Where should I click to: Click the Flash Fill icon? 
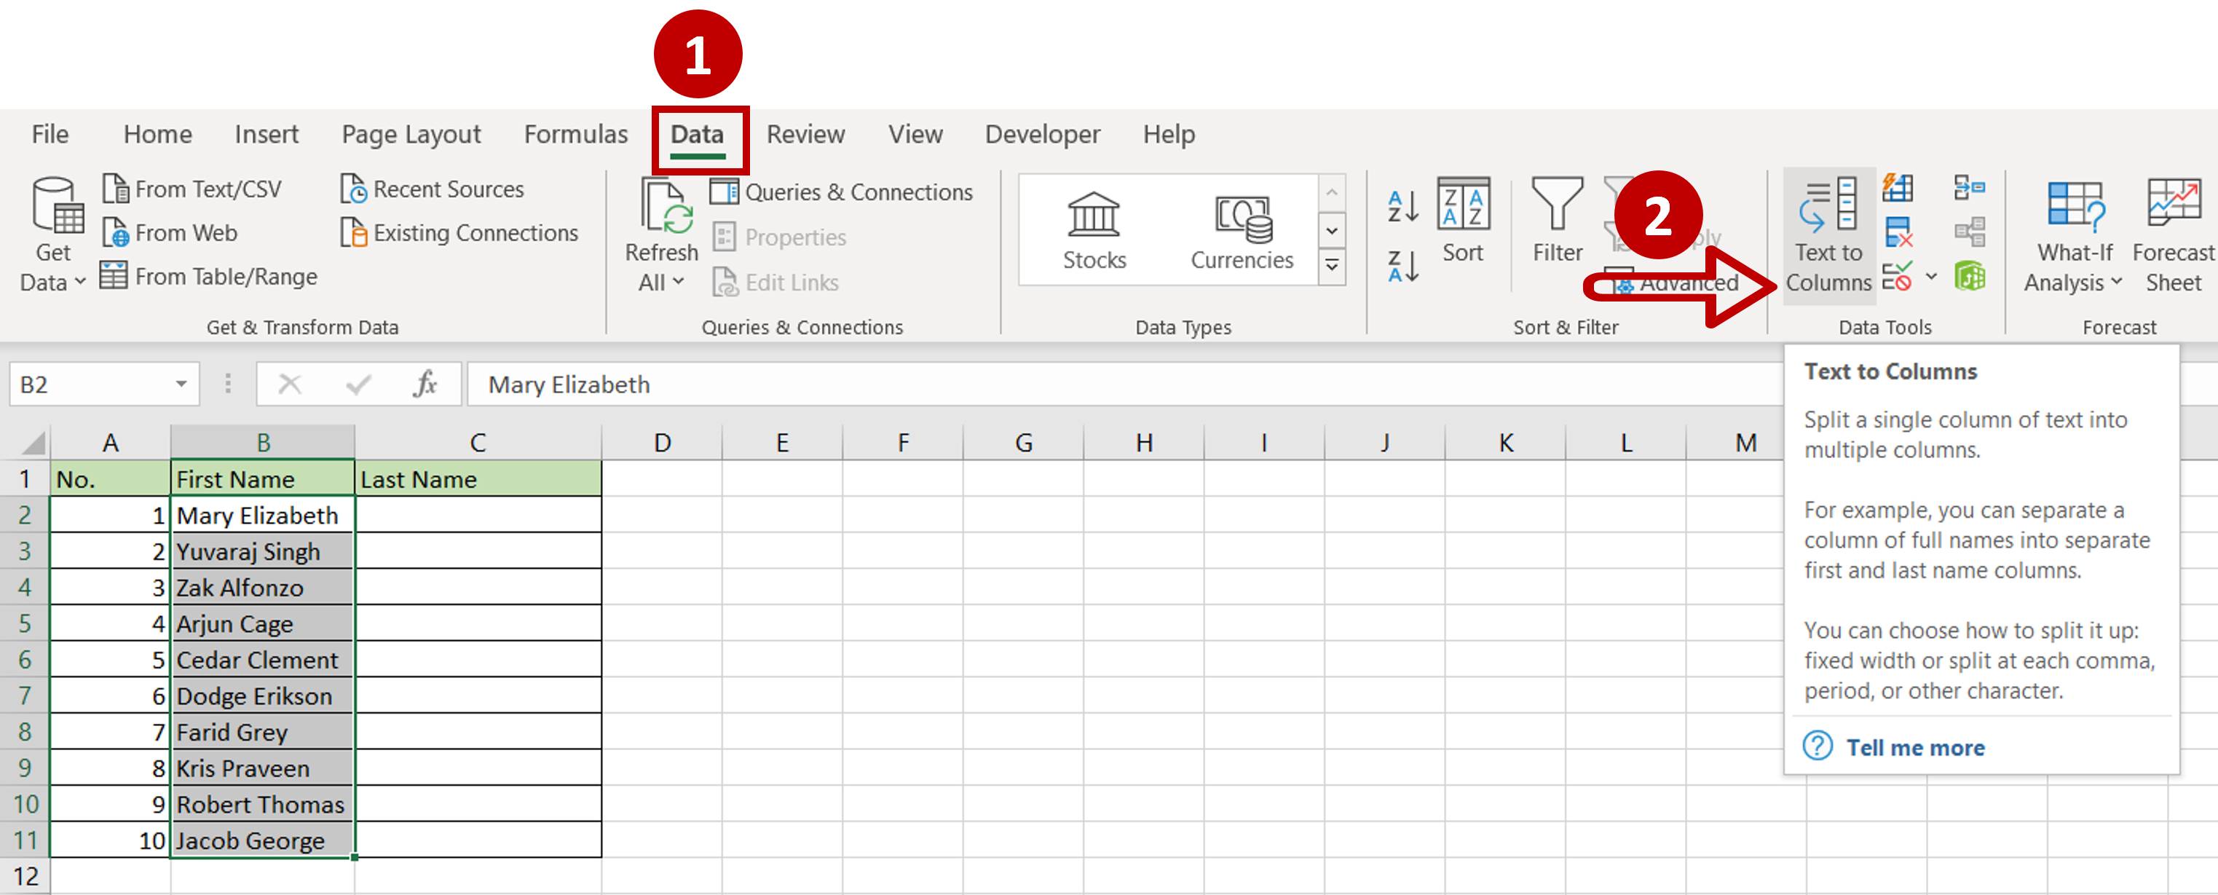(x=1898, y=187)
